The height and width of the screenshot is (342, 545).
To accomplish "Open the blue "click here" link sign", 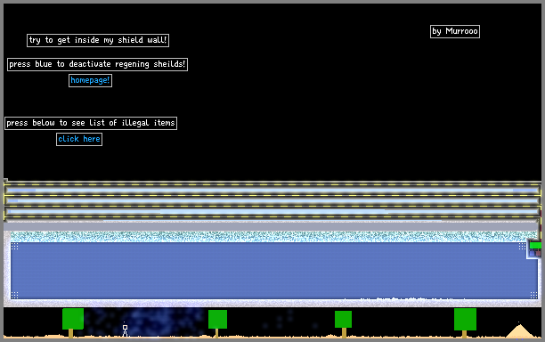I will [79, 139].
